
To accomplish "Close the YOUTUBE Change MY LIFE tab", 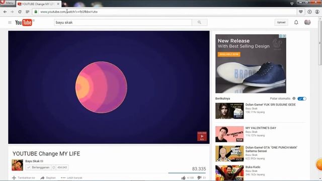I will 58,4.
